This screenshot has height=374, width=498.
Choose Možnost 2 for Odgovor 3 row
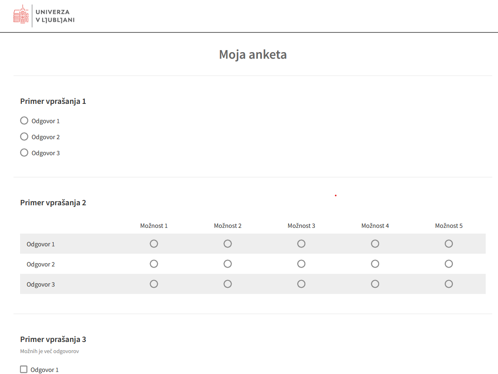227,284
